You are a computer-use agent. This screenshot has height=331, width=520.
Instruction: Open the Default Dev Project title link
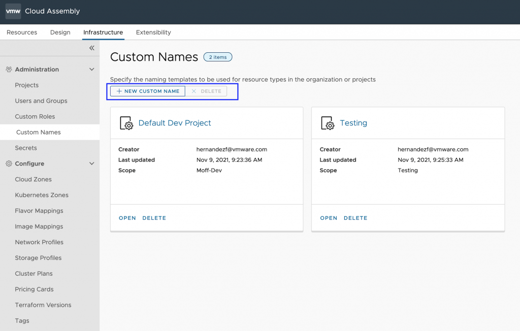(x=175, y=123)
